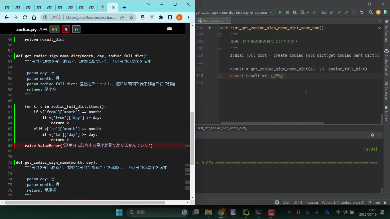Click the Chrome address bar
This screenshot has width=390, height=219.
(91, 17)
